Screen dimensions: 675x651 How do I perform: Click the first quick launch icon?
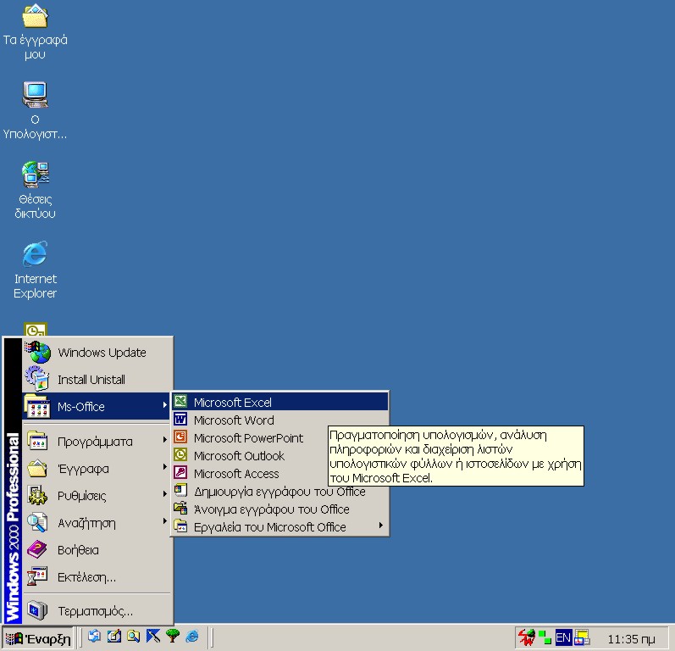click(x=95, y=637)
